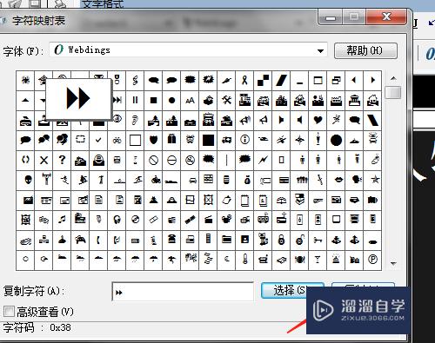Choose the ear glyph

[135, 120]
